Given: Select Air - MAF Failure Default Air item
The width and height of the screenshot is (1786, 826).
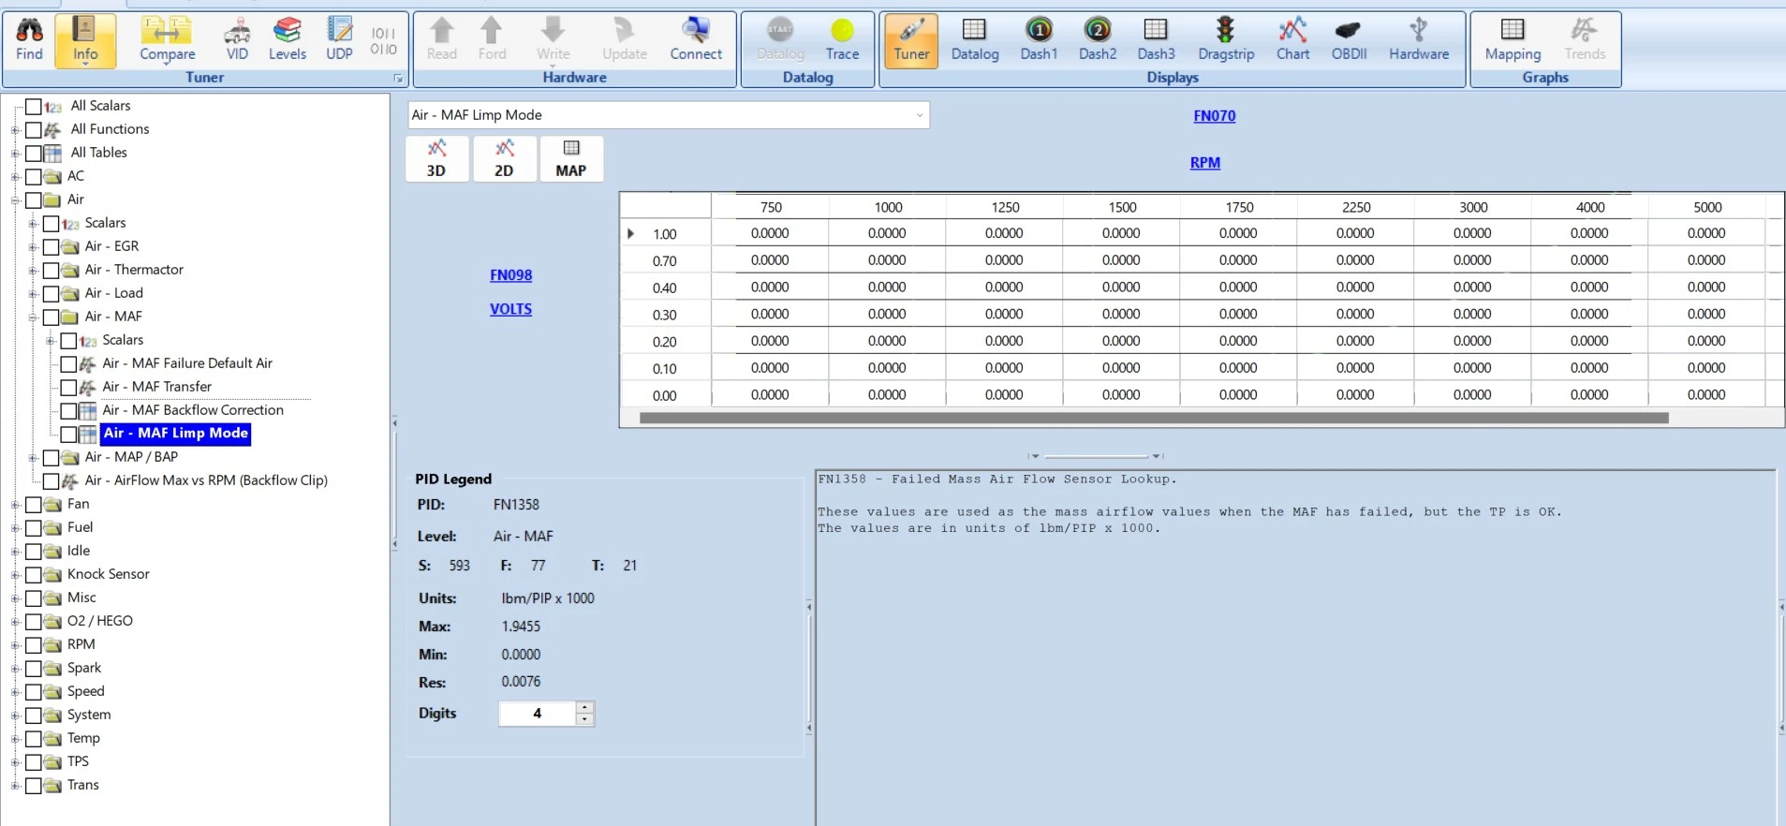Looking at the screenshot, I should pos(187,363).
